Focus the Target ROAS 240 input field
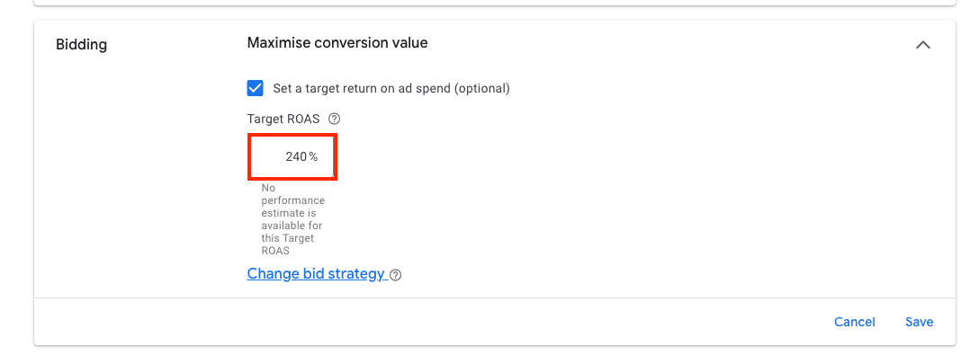Viewport: 970px width, 364px height. [292, 157]
